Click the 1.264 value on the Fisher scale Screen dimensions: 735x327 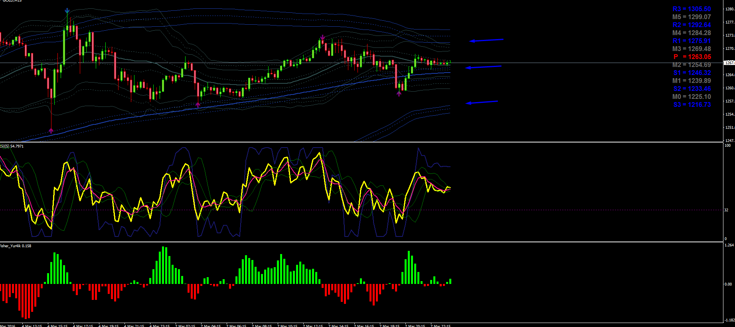coord(729,245)
